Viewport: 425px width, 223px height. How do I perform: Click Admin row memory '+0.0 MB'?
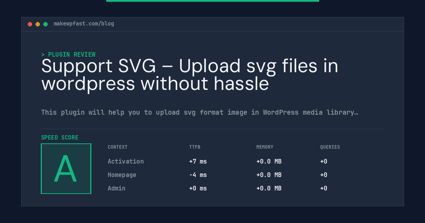tap(269, 188)
